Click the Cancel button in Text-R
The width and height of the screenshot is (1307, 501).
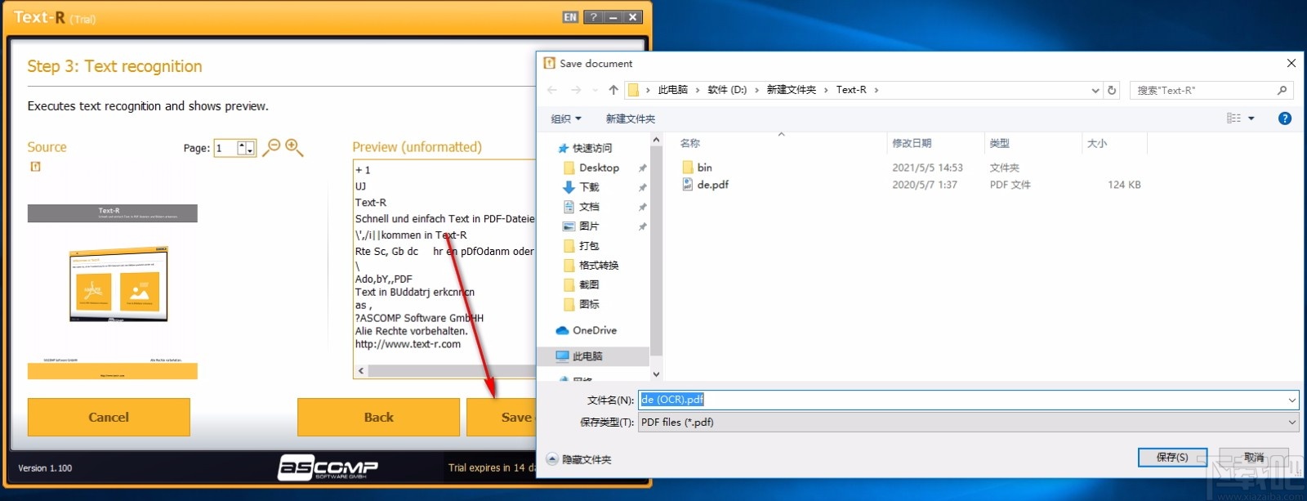coord(109,417)
